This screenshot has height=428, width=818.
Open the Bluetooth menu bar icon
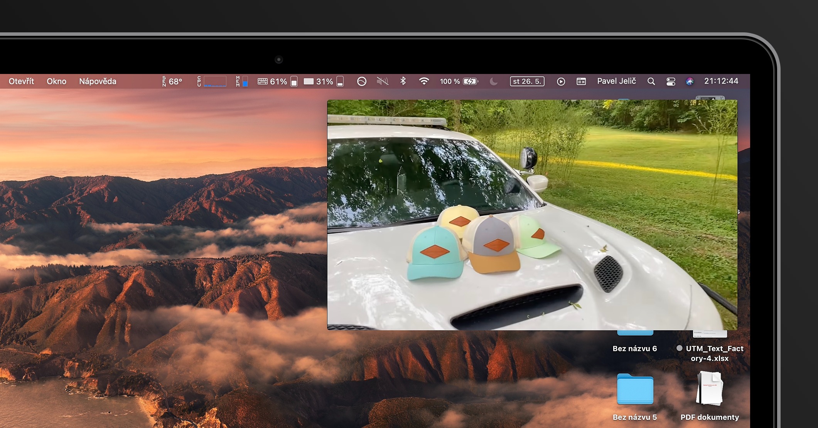pos(403,81)
